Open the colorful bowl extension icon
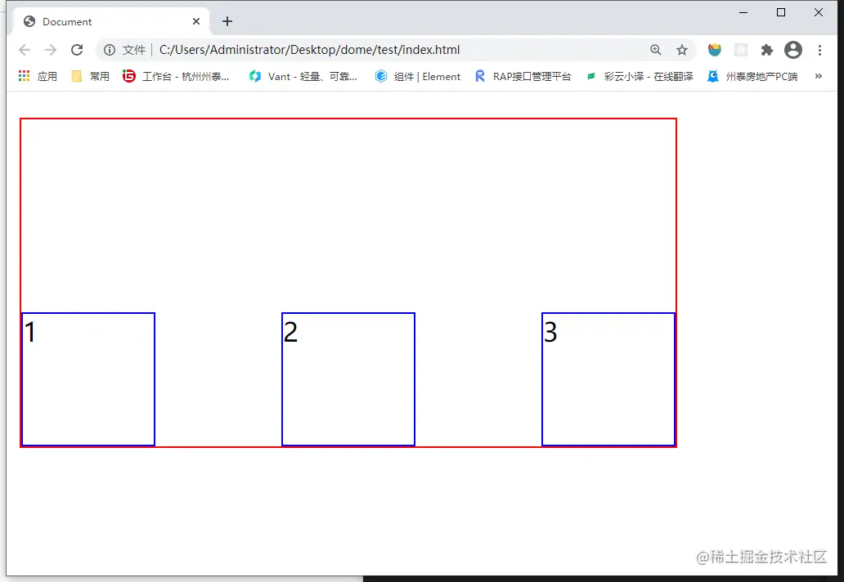 point(714,50)
